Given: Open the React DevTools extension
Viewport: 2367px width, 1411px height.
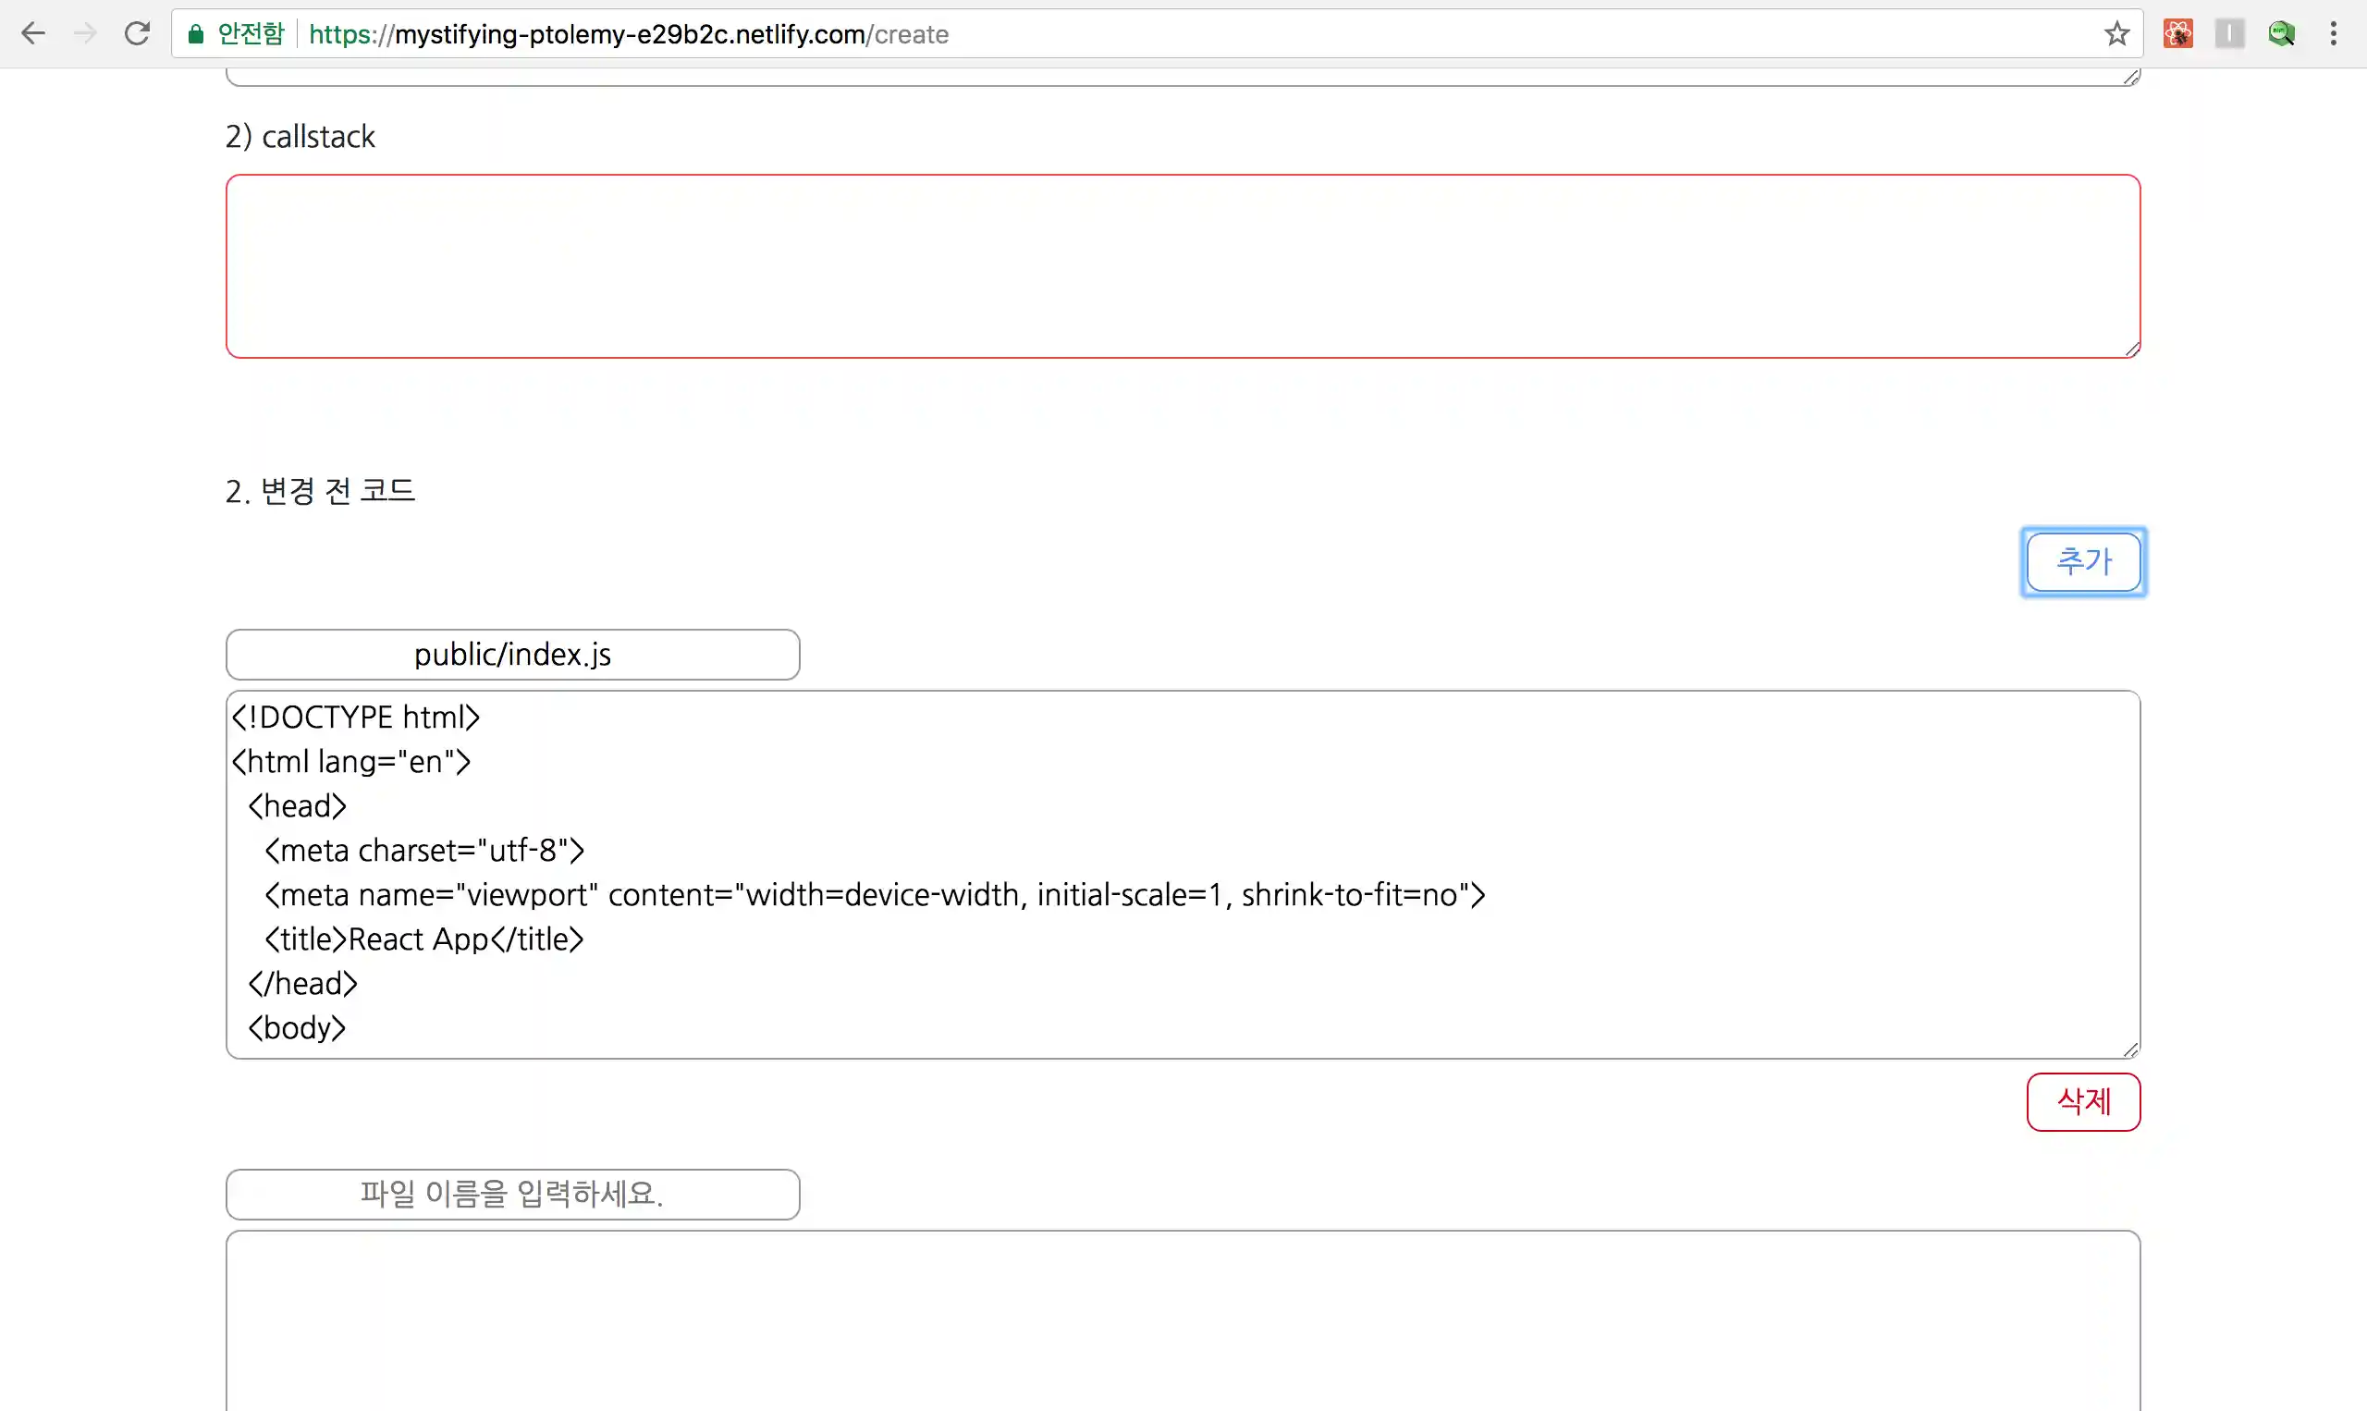Looking at the screenshot, I should 2177,33.
